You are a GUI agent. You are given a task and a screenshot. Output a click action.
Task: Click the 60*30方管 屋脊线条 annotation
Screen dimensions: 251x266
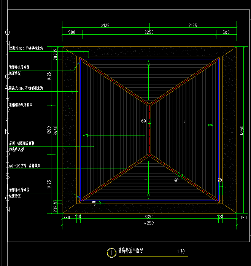[25, 166]
